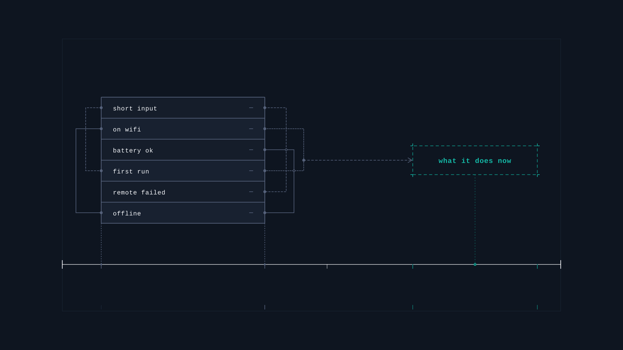
Task: Click the dash icon on offline row
Action: pos(251,213)
